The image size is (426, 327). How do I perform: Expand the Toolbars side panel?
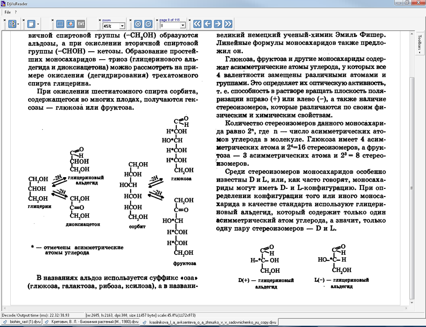click(420, 44)
